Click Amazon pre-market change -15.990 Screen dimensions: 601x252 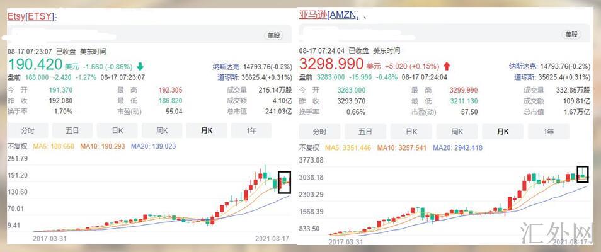click(361, 77)
